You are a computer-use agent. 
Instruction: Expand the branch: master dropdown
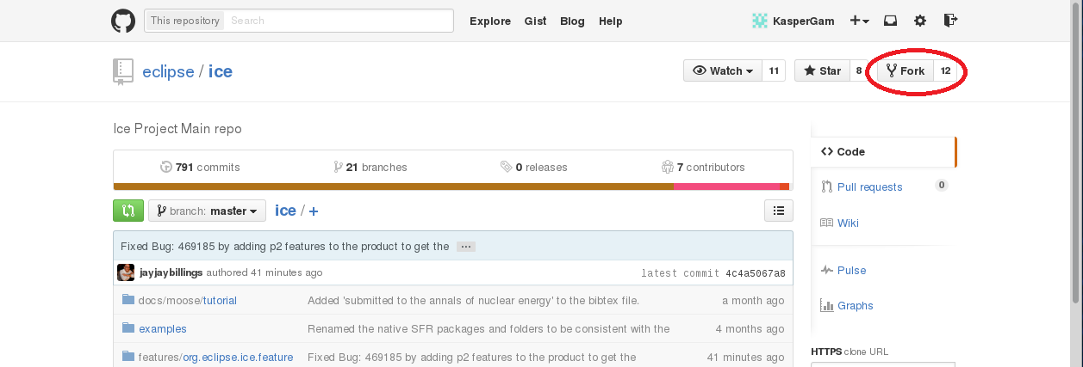coord(207,211)
